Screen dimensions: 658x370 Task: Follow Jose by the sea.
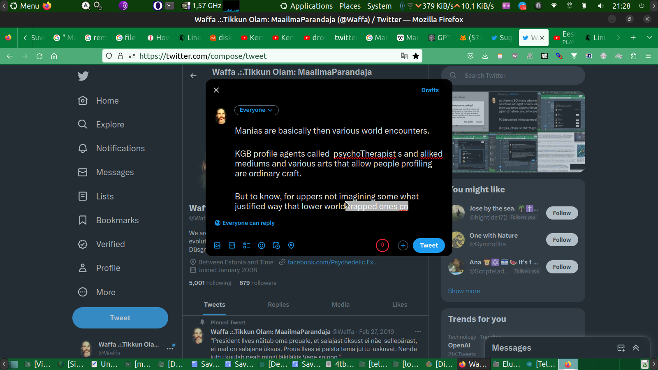[562, 213]
